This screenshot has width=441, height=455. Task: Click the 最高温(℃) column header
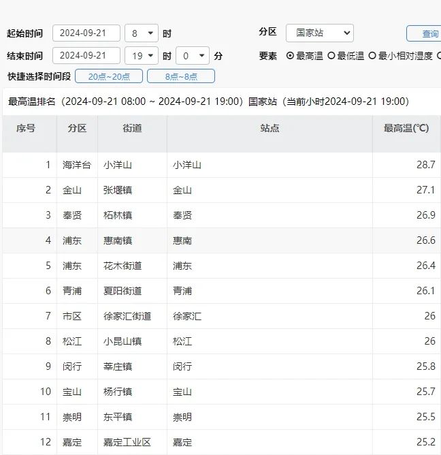tap(406, 128)
